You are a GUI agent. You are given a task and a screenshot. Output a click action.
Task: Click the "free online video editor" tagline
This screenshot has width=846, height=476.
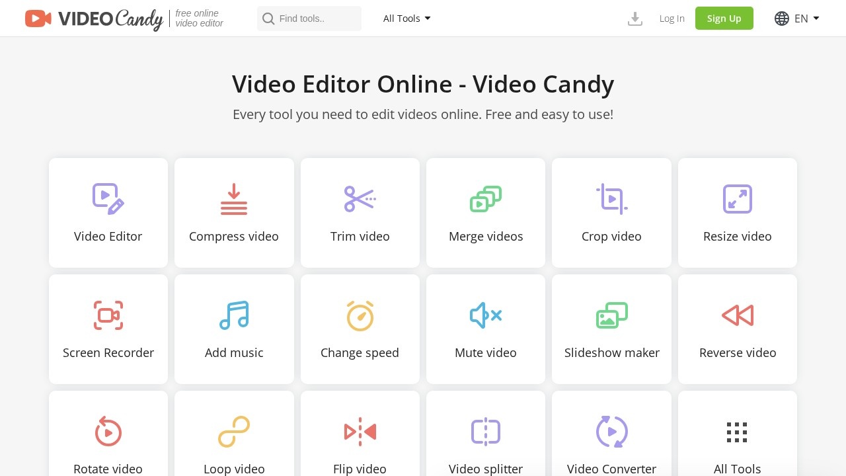[199, 19]
